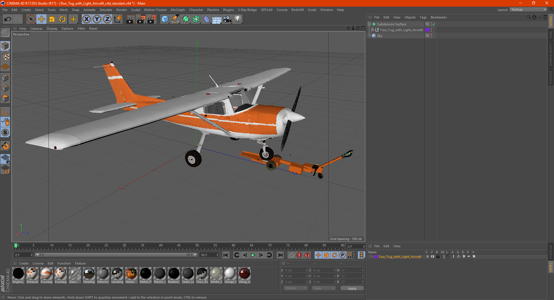554x300 pixels.
Task: Open the Structure side tab
Action: (551, 77)
